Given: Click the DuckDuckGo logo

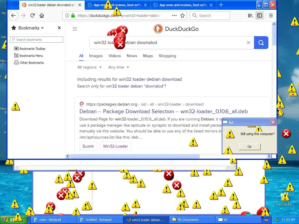Looking at the screenshot, I should coord(176,29).
